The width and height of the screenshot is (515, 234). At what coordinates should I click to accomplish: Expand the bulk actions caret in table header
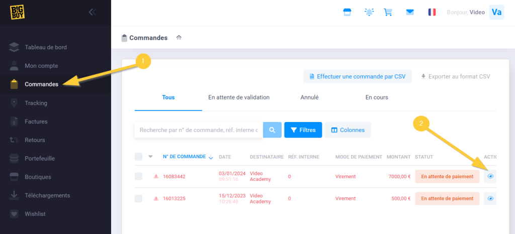150,157
